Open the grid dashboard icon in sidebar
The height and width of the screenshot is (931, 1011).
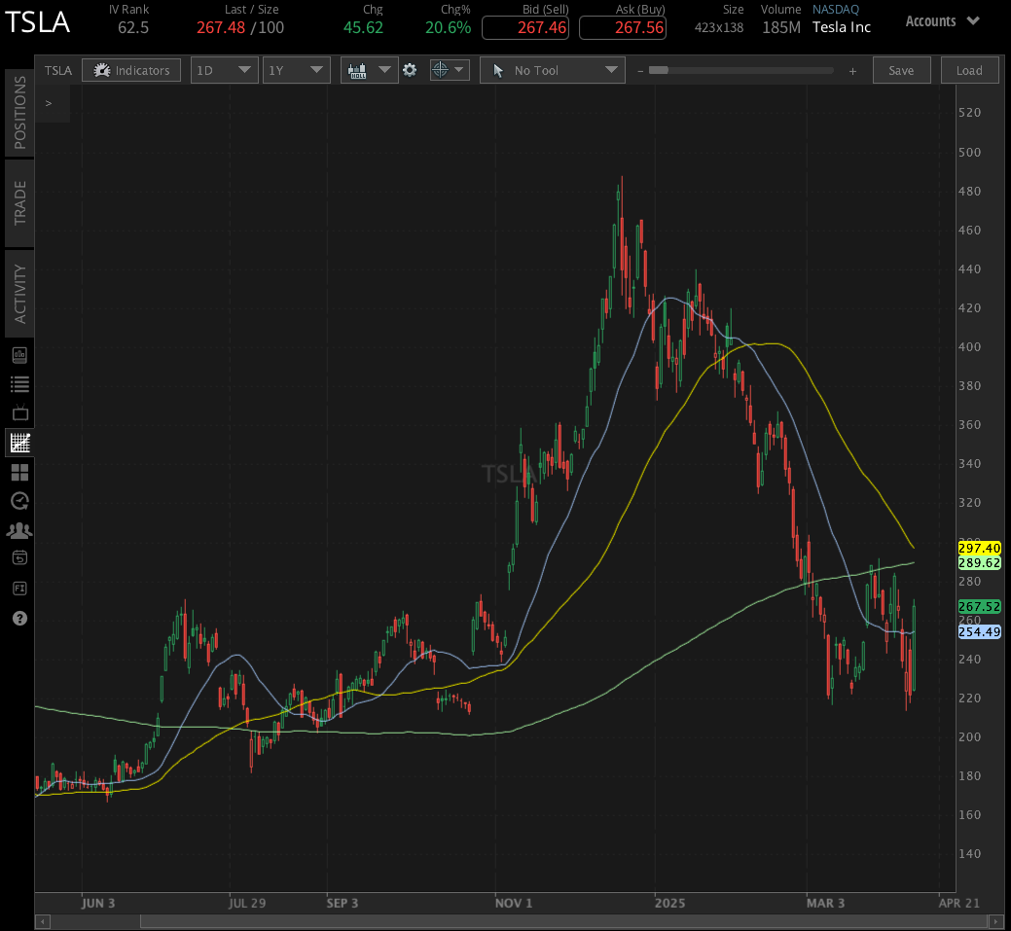pos(19,472)
